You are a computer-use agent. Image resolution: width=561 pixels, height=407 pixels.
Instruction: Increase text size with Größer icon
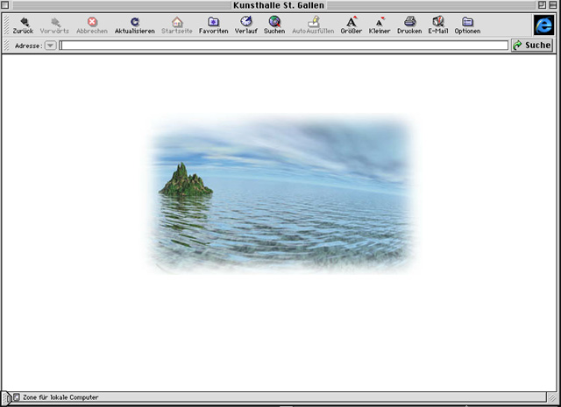pos(351,21)
